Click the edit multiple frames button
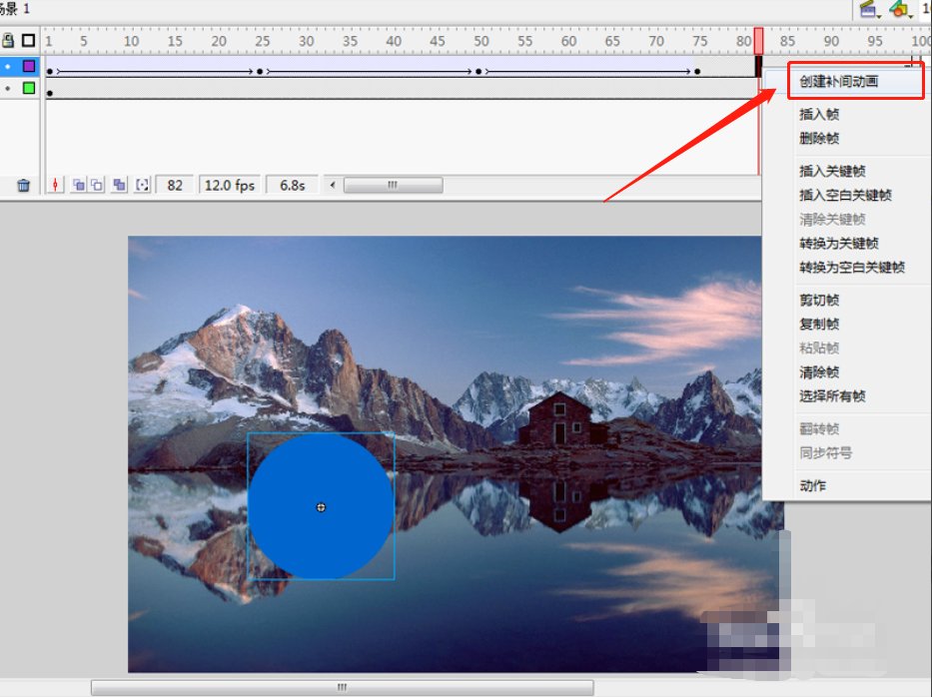The width and height of the screenshot is (932, 697). point(119,185)
